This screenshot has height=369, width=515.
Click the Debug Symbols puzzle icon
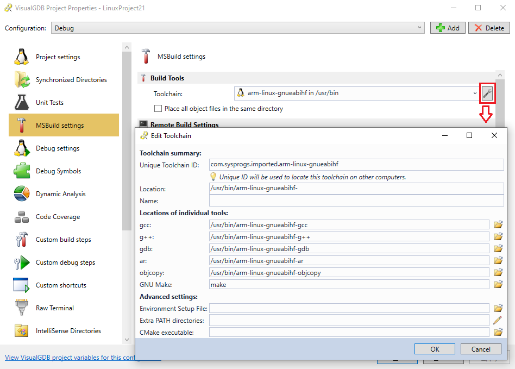tap(22, 171)
